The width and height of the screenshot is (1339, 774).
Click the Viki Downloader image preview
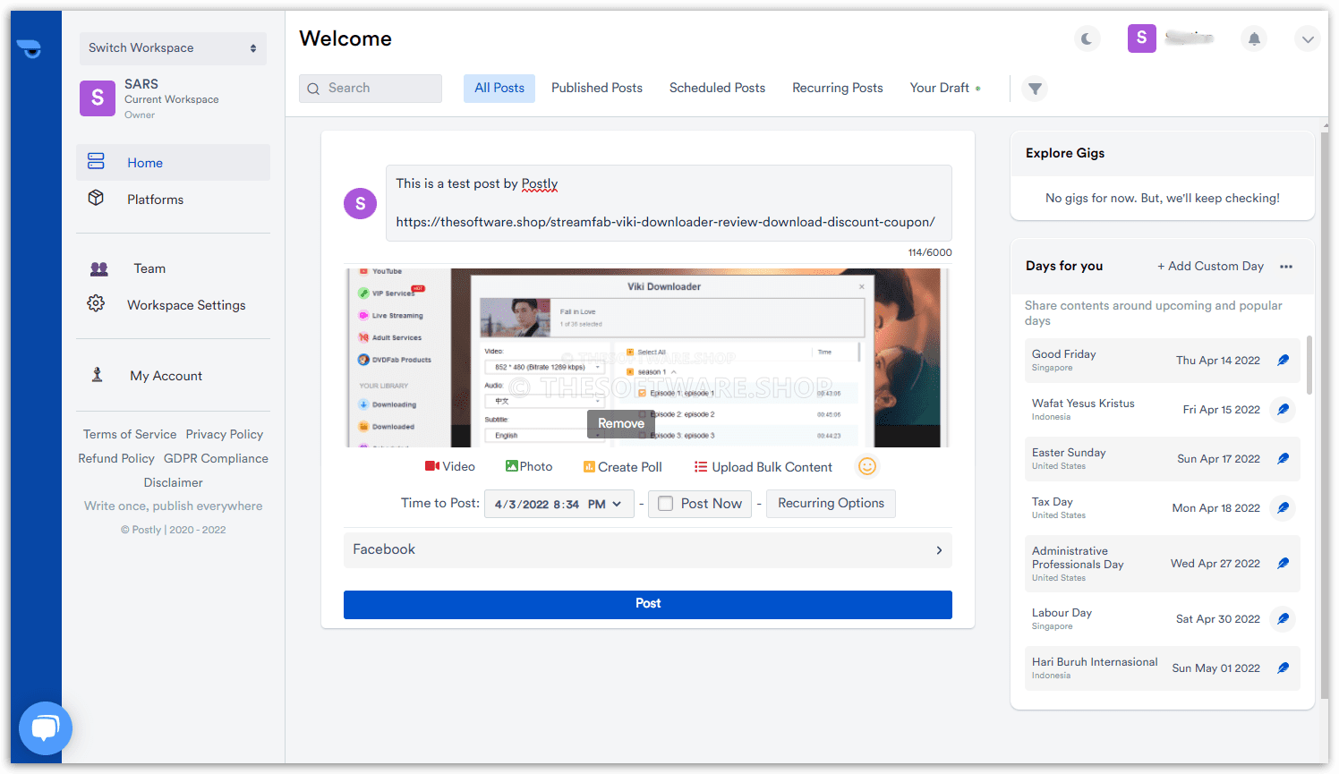(648, 358)
